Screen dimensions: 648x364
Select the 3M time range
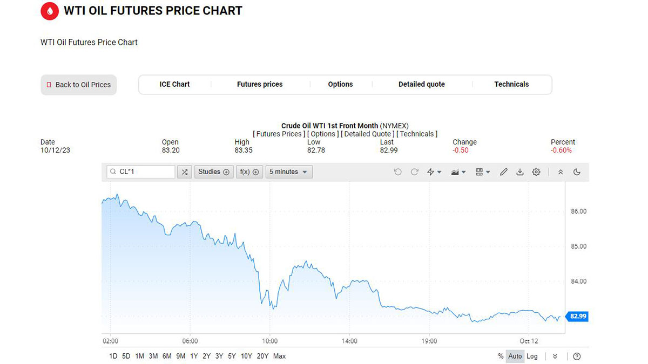tap(153, 356)
